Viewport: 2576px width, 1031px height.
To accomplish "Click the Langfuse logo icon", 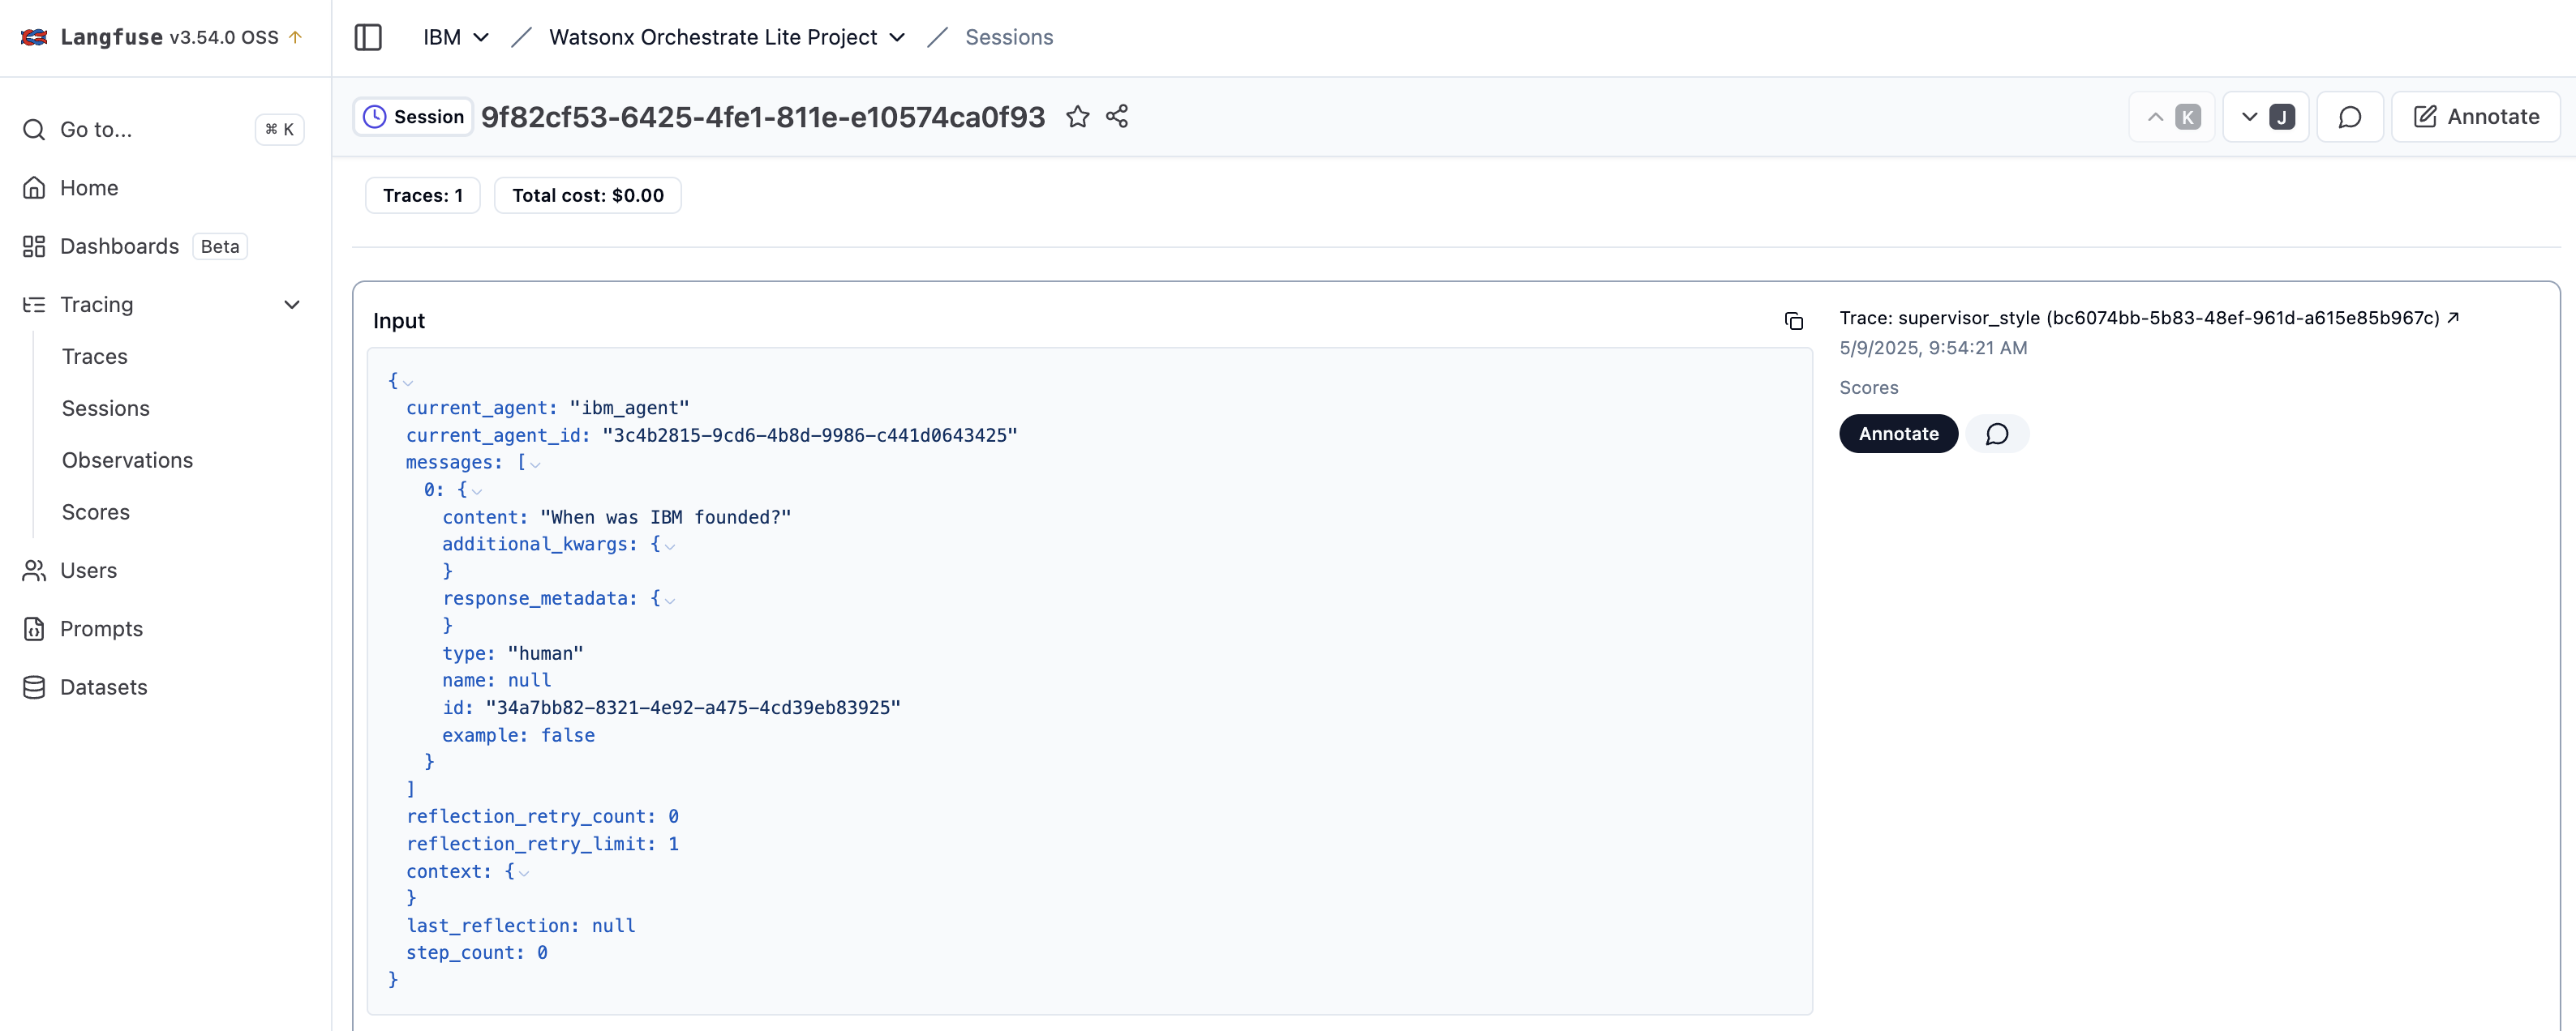I will click(x=34, y=37).
